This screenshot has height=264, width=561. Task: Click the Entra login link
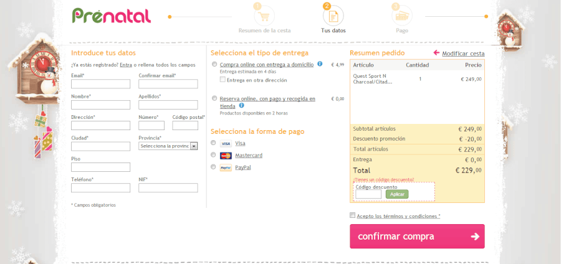126,65
